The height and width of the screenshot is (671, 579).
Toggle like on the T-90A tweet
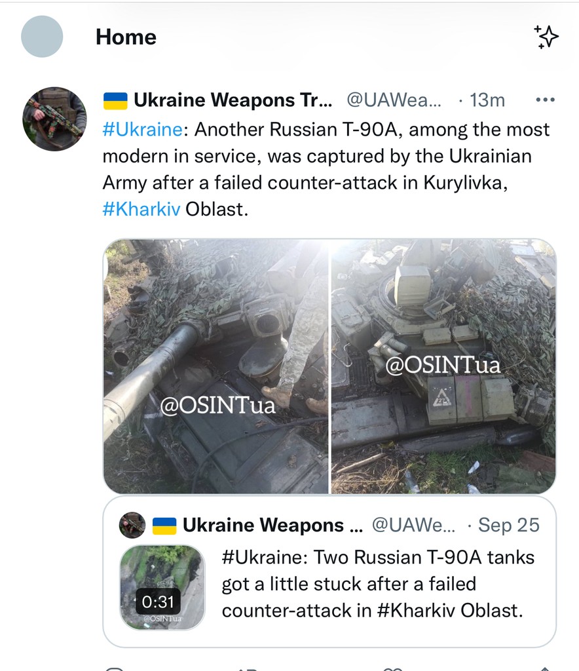(x=393, y=667)
